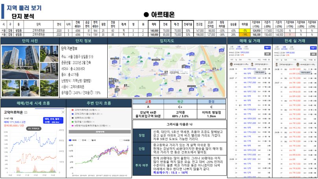Click the 160,000 매매 cell in the table
Viewport: 318px width, 179px height.
pyautogui.click(x=154, y=35)
